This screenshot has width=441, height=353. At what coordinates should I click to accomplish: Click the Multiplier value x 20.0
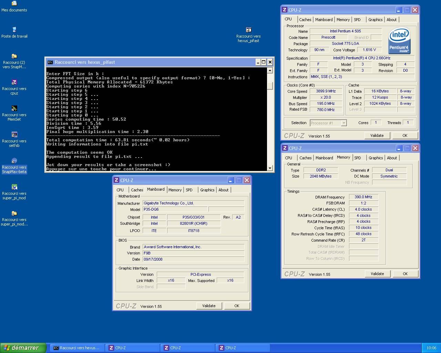click(x=326, y=97)
